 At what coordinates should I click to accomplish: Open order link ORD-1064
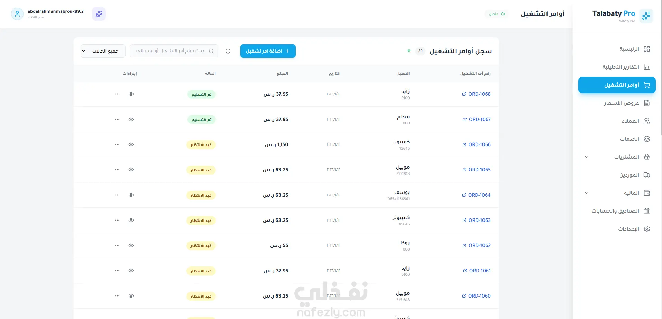(477, 195)
